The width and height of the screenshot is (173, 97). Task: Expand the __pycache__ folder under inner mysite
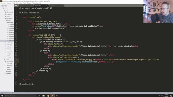coord(4,61)
